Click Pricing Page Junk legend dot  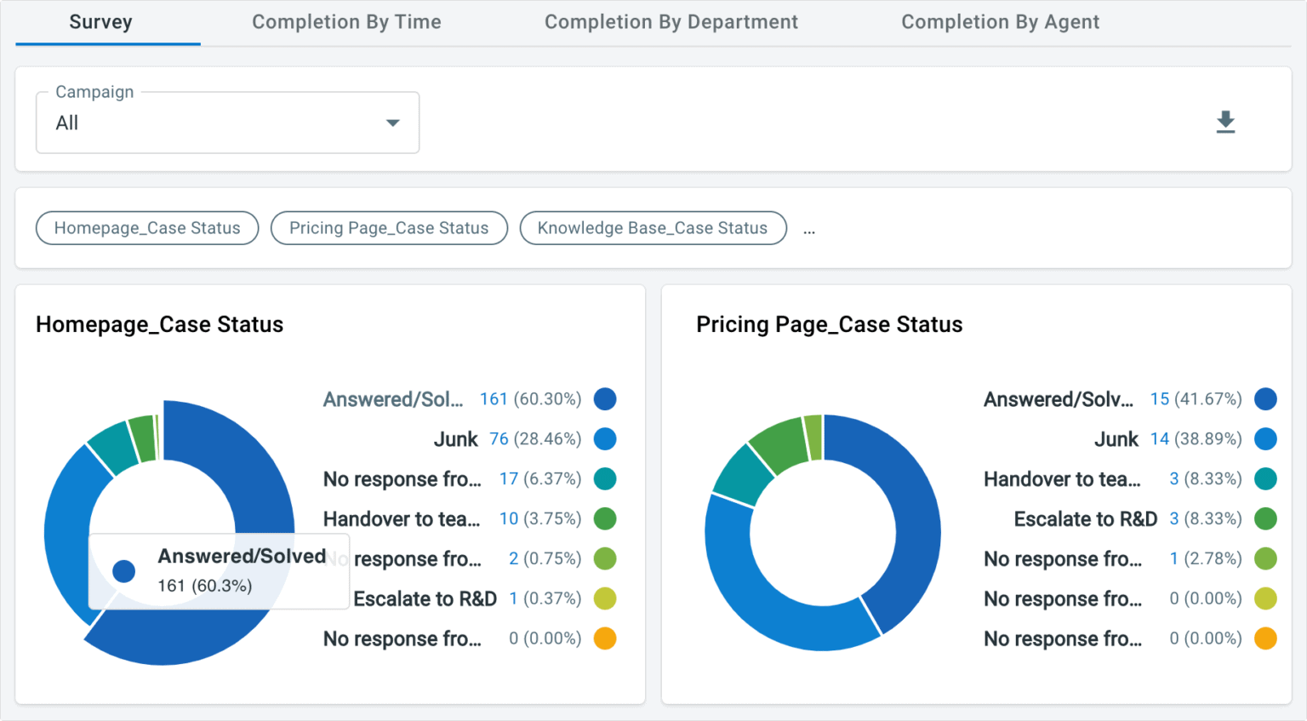1265,439
